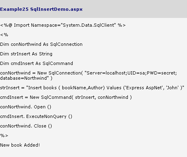The height and width of the screenshot is (157, 187).
Task: Click the PWD=secret portion of string
Action: point(161,73)
